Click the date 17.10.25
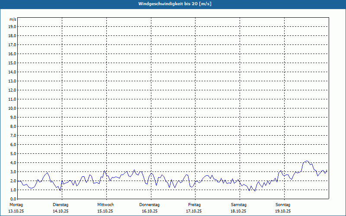Image resolution: width=346 pixels, height=216 pixels. 194,211
